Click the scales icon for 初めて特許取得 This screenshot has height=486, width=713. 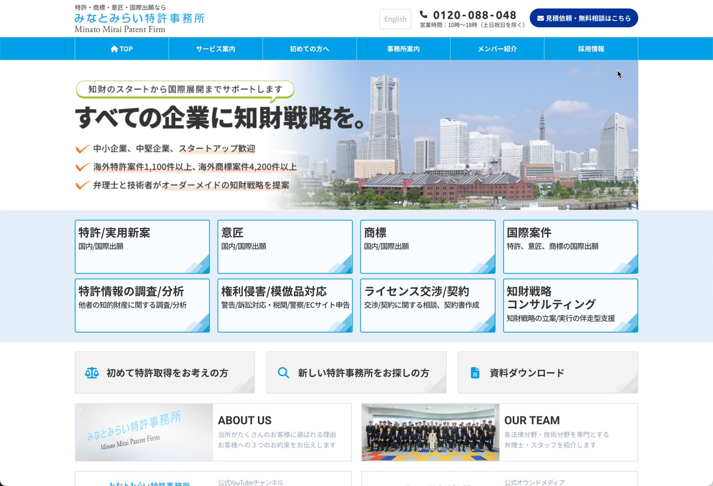point(92,373)
